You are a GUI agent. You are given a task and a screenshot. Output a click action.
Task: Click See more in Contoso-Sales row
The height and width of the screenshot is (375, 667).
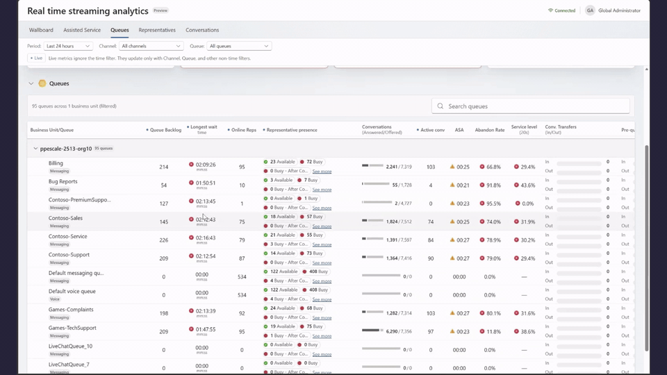coord(322,226)
